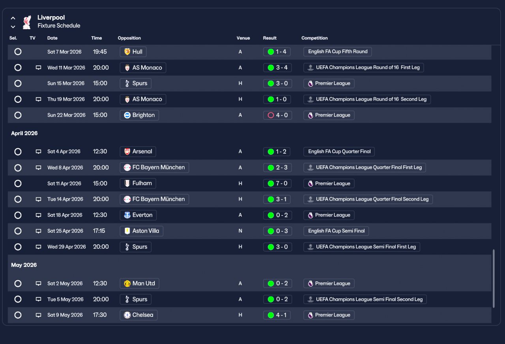505x344 pixels.
Task: Click the Everton club badge icon
Action: coord(127,215)
